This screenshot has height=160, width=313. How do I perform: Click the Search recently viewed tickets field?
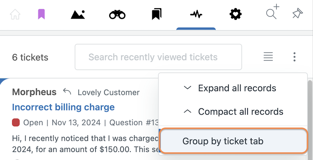pos(158,57)
